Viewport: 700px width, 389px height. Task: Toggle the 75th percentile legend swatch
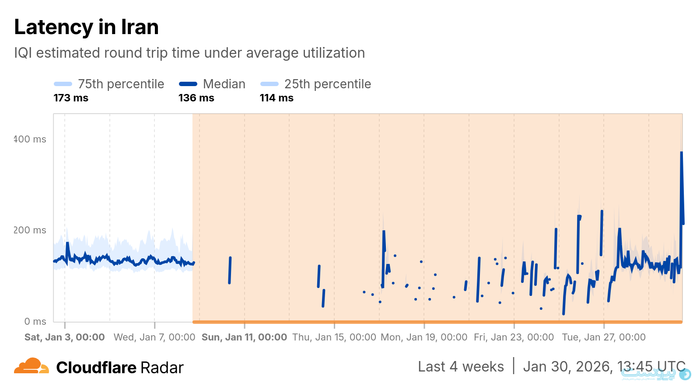[x=63, y=84]
